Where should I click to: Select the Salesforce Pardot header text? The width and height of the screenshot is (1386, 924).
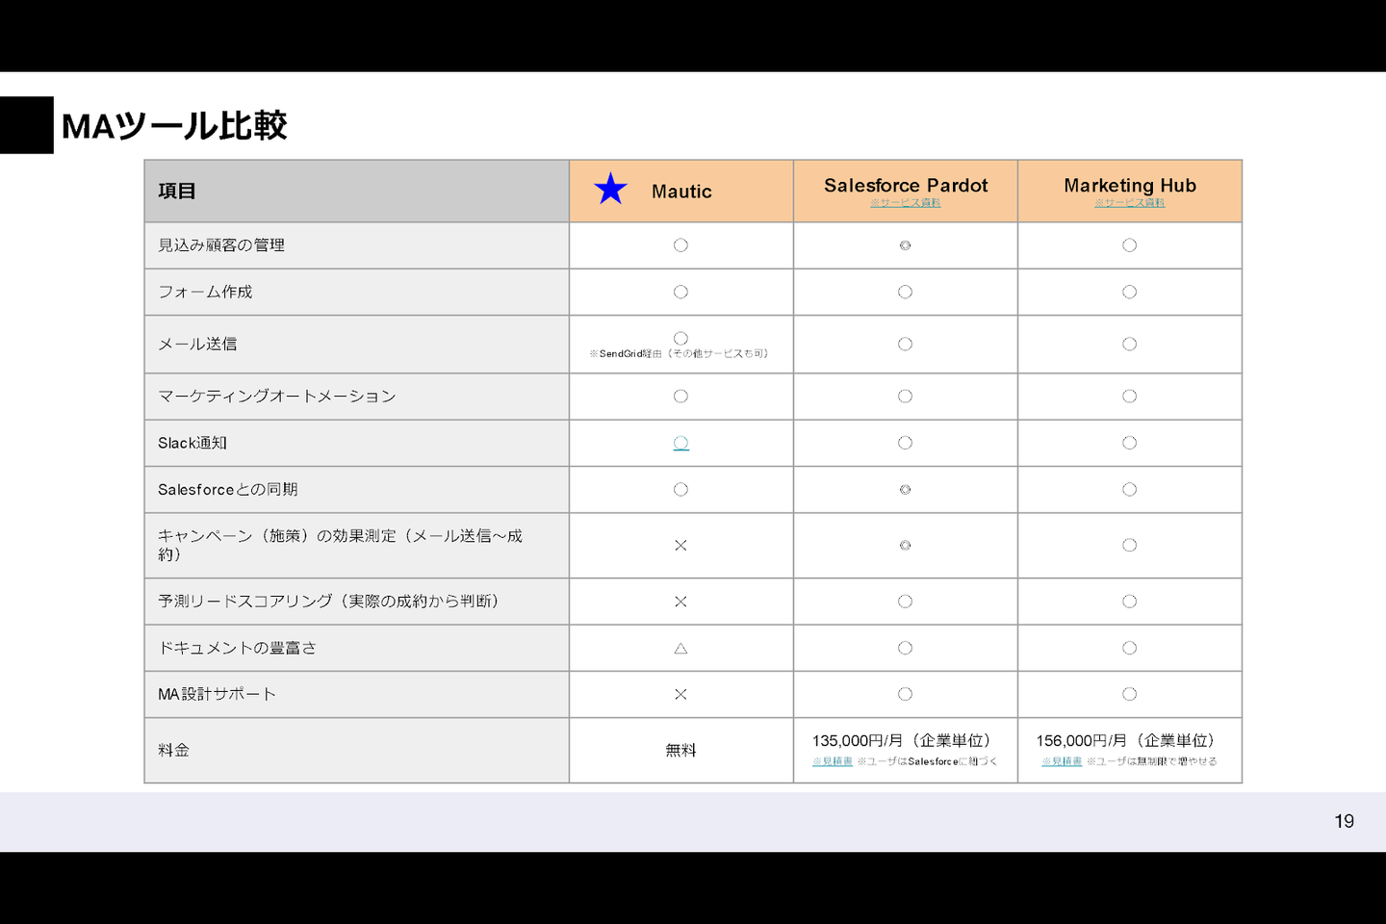pyautogui.click(x=906, y=185)
